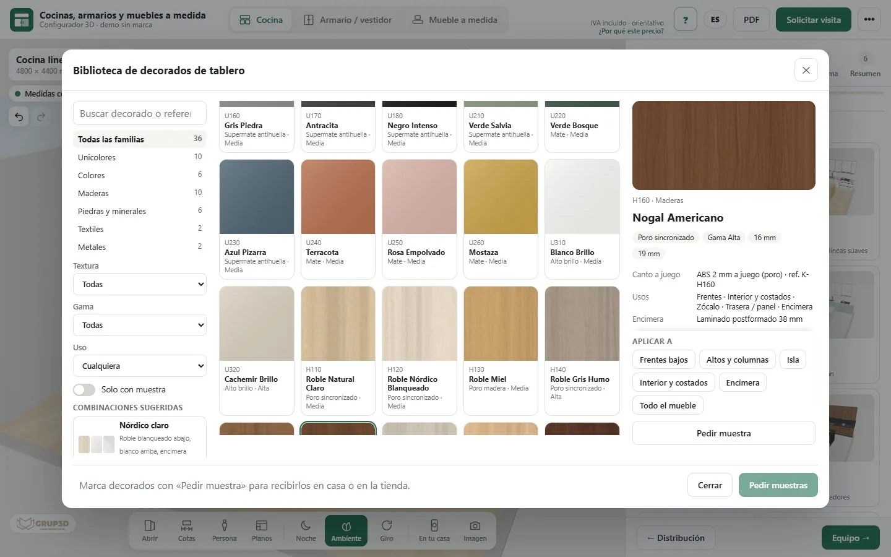Click the Buscar decorado search field
Screen dimensions: 891x557
pyautogui.click(x=140, y=113)
